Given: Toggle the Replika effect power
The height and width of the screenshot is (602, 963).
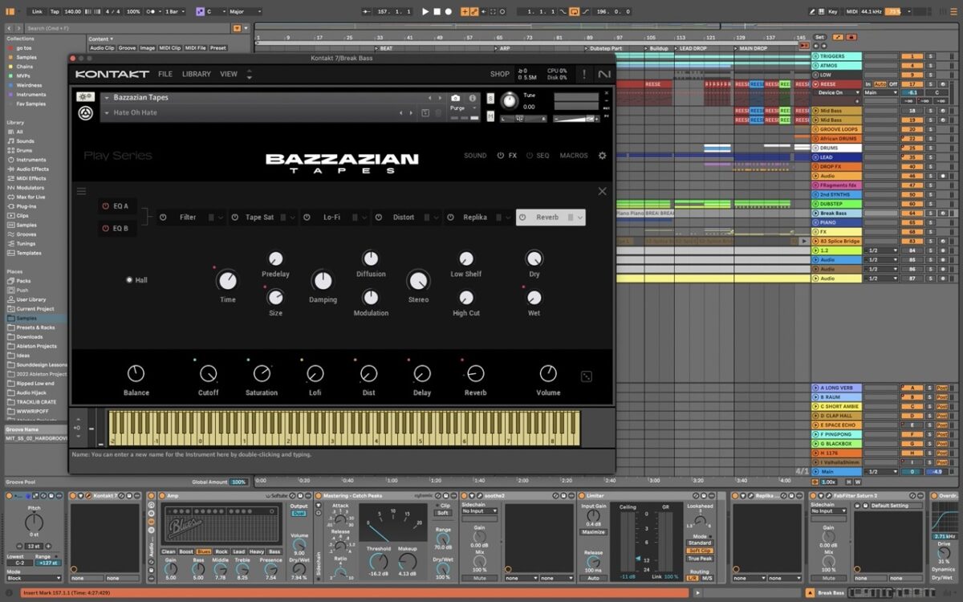Looking at the screenshot, I should [449, 218].
